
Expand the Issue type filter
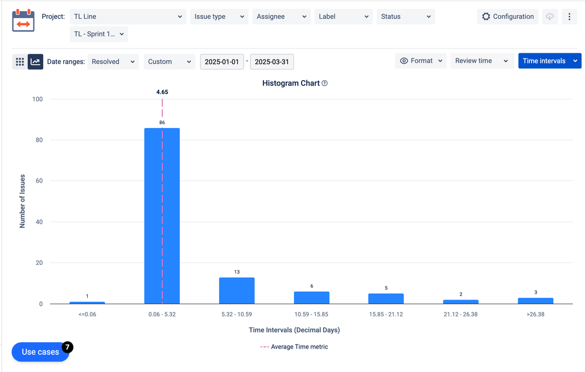coord(219,17)
